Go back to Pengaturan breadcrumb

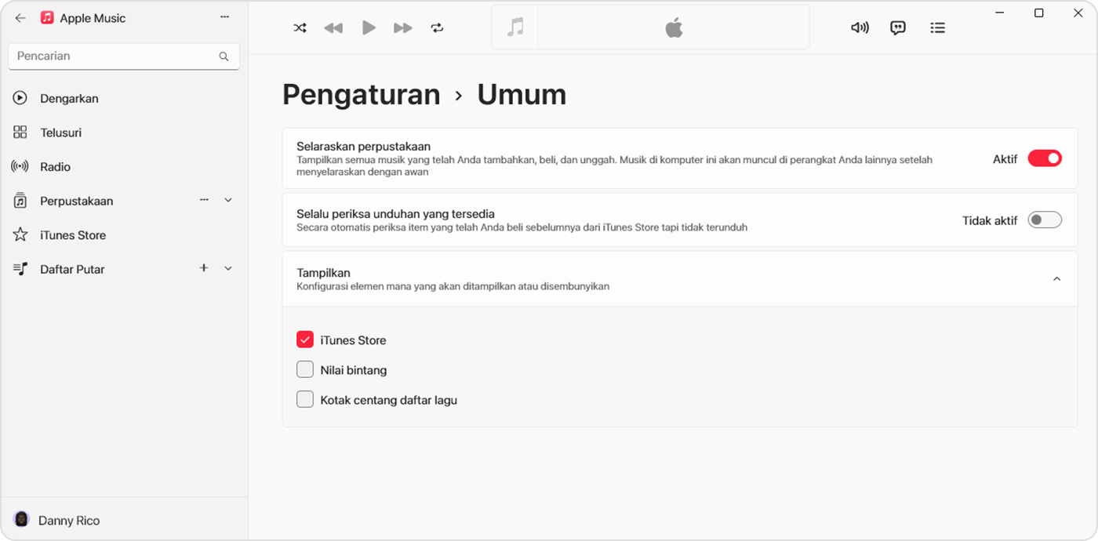361,95
